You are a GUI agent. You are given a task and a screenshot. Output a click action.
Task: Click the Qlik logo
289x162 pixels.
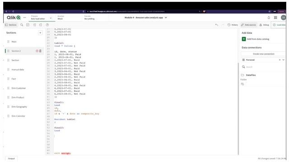click(x=14, y=18)
